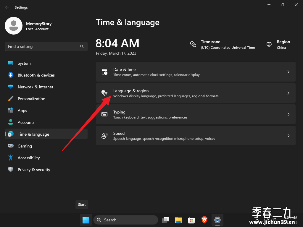
Task: Click the Typing keyboard icon
Action: [104, 114]
